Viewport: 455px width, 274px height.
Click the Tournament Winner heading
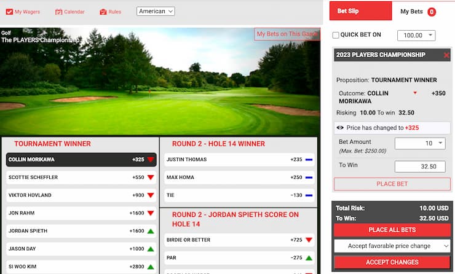(x=52, y=144)
